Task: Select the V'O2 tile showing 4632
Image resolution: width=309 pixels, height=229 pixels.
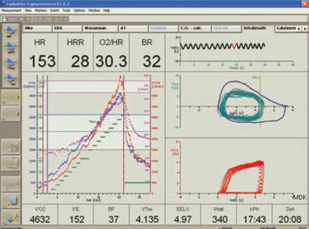Action: click(40, 215)
